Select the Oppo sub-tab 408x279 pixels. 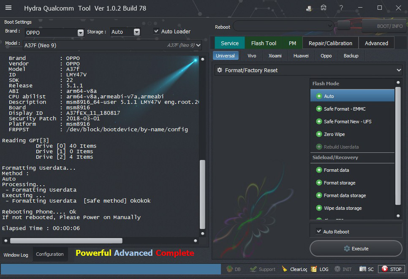click(x=326, y=56)
